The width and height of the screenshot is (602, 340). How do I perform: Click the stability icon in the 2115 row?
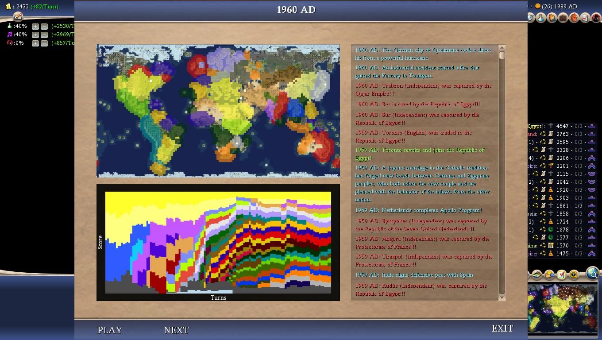pos(592,174)
